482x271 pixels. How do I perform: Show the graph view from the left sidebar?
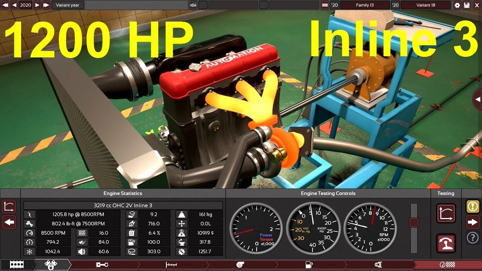(x=9, y=206)
